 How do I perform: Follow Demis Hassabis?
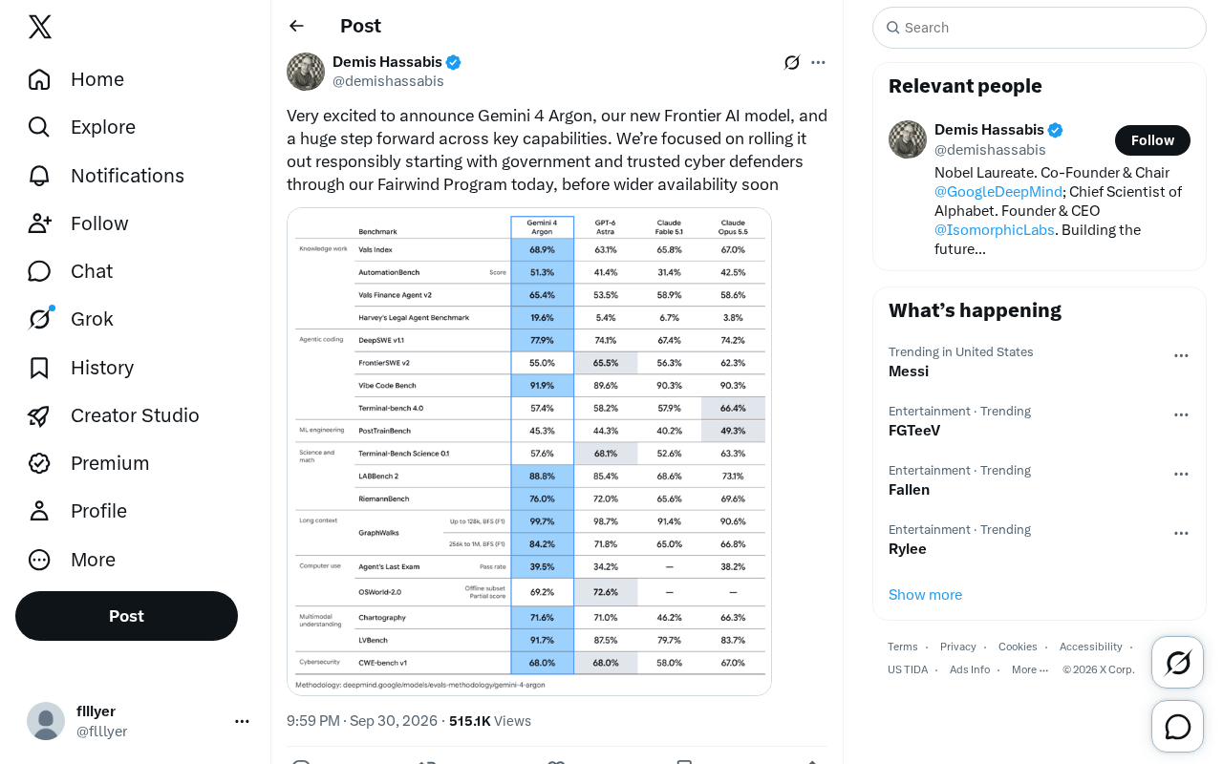coord(1152,140)
